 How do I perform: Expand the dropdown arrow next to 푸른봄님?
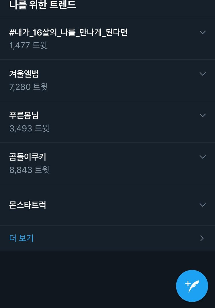(x=203, y=115)
